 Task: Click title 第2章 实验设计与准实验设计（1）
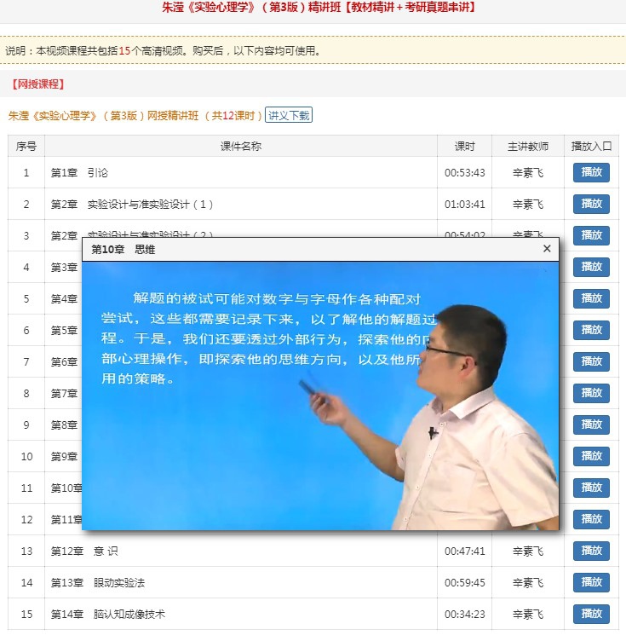tap(131, 204)
